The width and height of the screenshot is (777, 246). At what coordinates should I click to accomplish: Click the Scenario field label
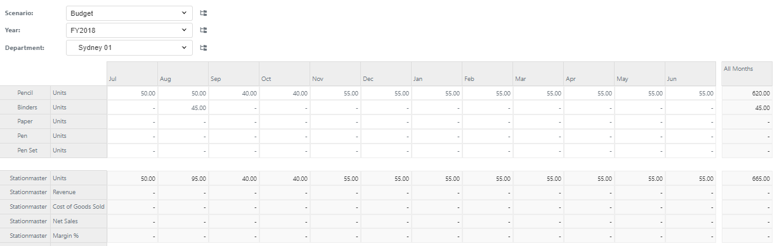(19, 13)
